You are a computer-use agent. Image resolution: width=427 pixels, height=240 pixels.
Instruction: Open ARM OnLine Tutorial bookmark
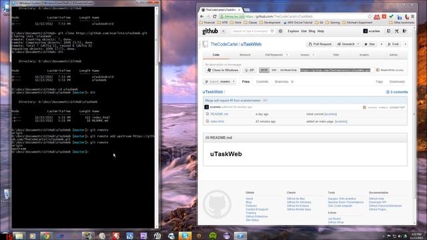pyautogui.click(x=298, y=23)
